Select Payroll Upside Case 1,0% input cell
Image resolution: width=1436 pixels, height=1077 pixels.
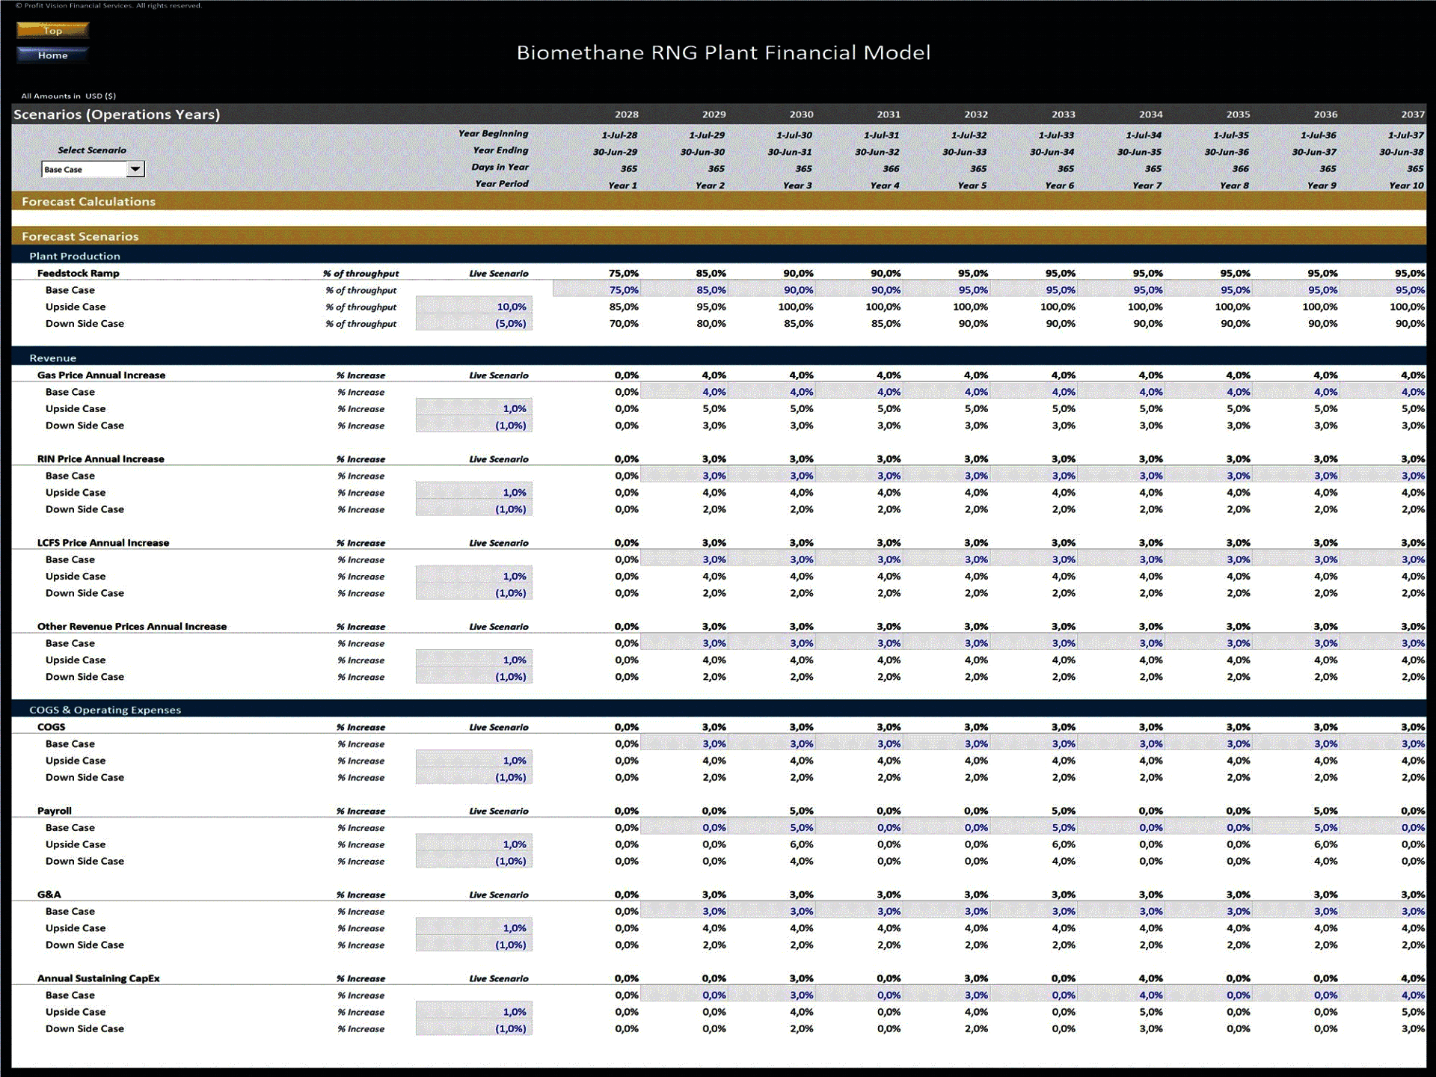pos(474,844)
